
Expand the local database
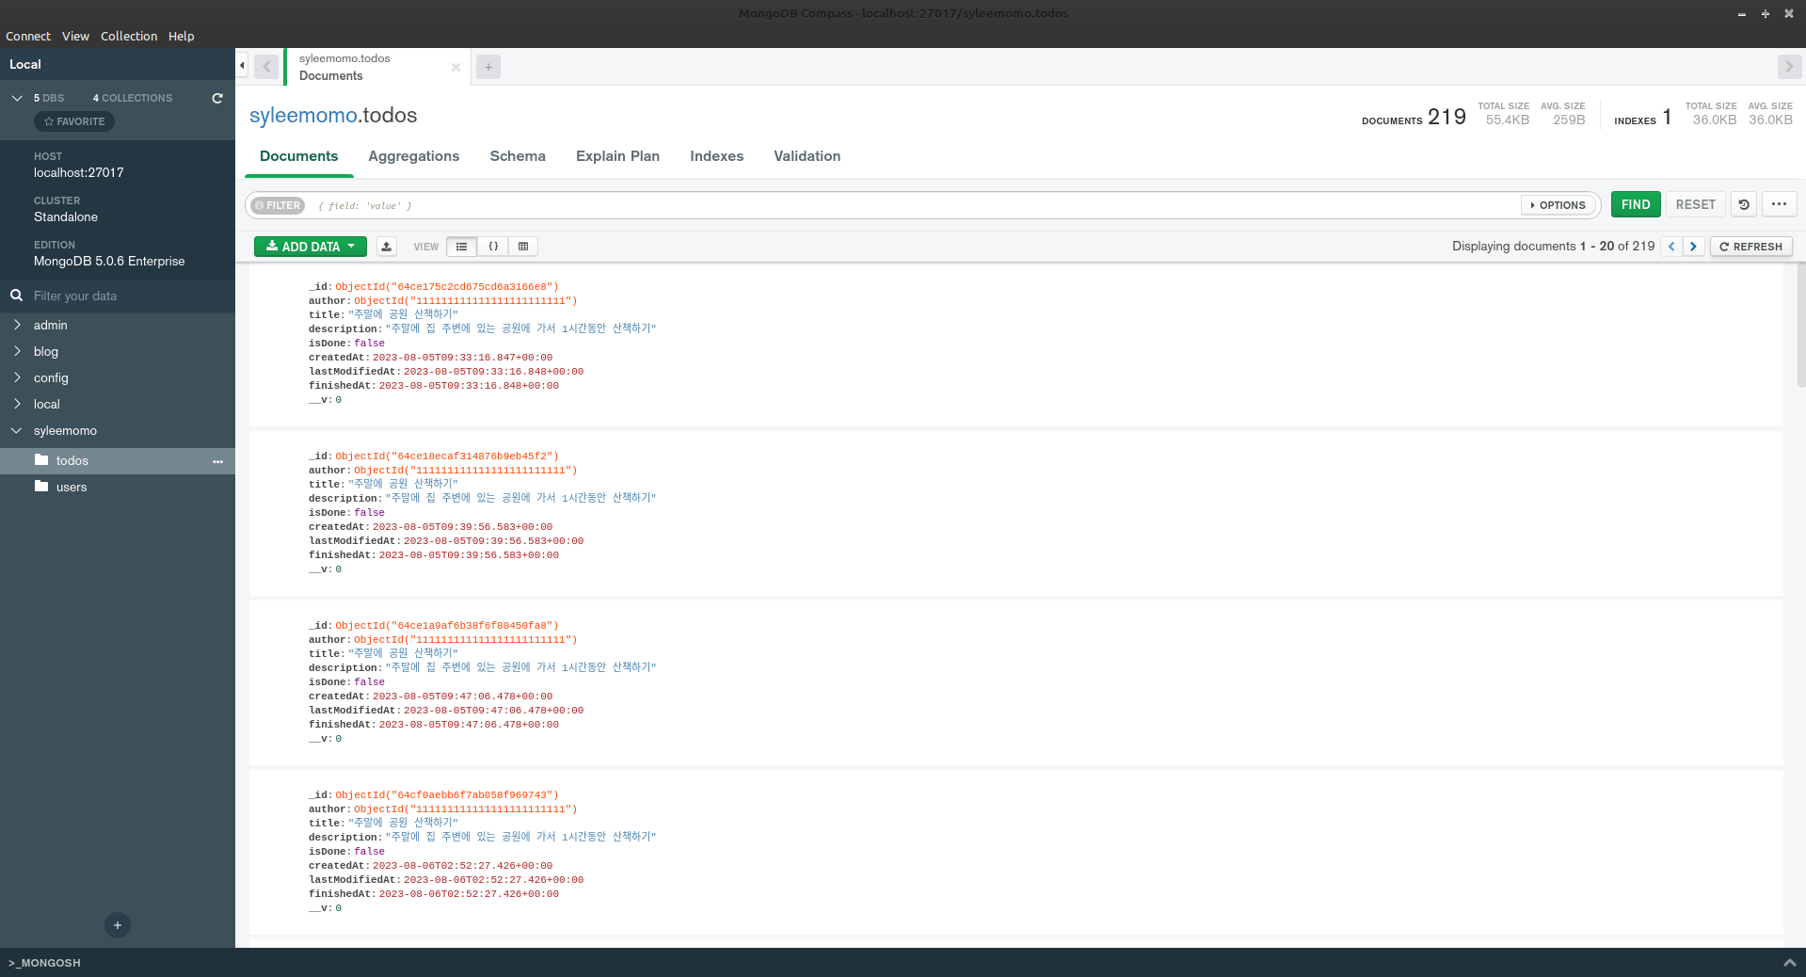[x=17, y=404]
